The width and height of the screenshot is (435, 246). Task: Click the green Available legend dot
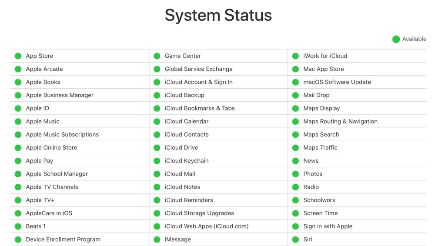[396, 39]
